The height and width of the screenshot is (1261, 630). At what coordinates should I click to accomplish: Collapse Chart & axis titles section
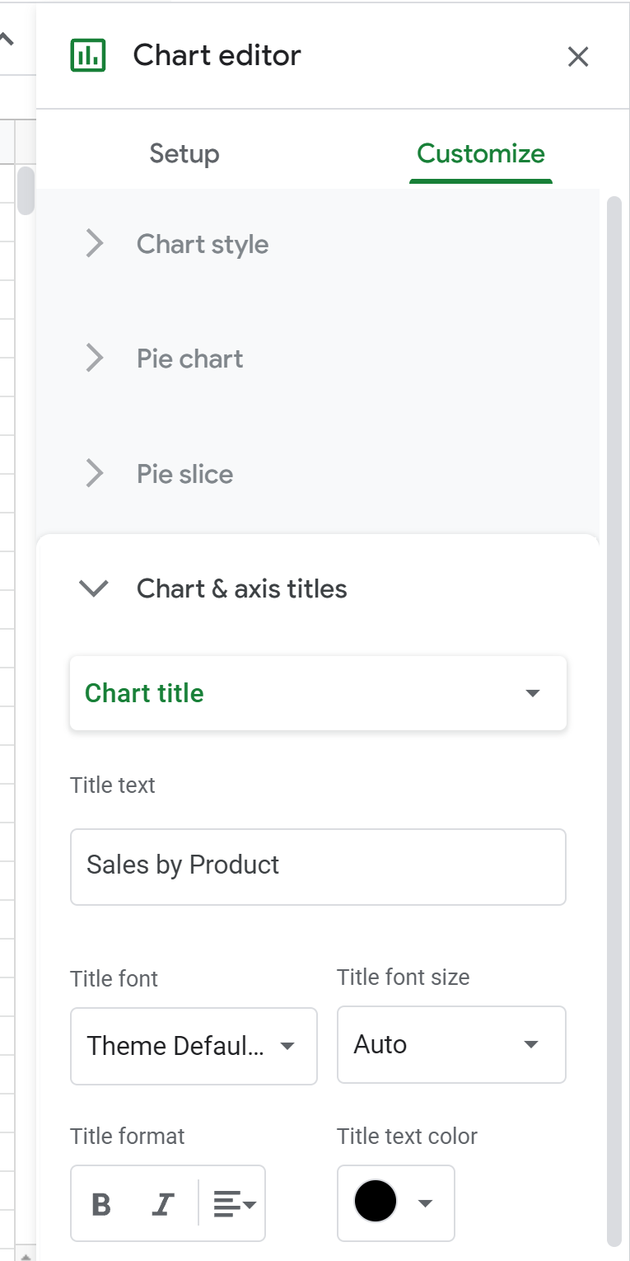pyautogui.click(x=94, y=588)
